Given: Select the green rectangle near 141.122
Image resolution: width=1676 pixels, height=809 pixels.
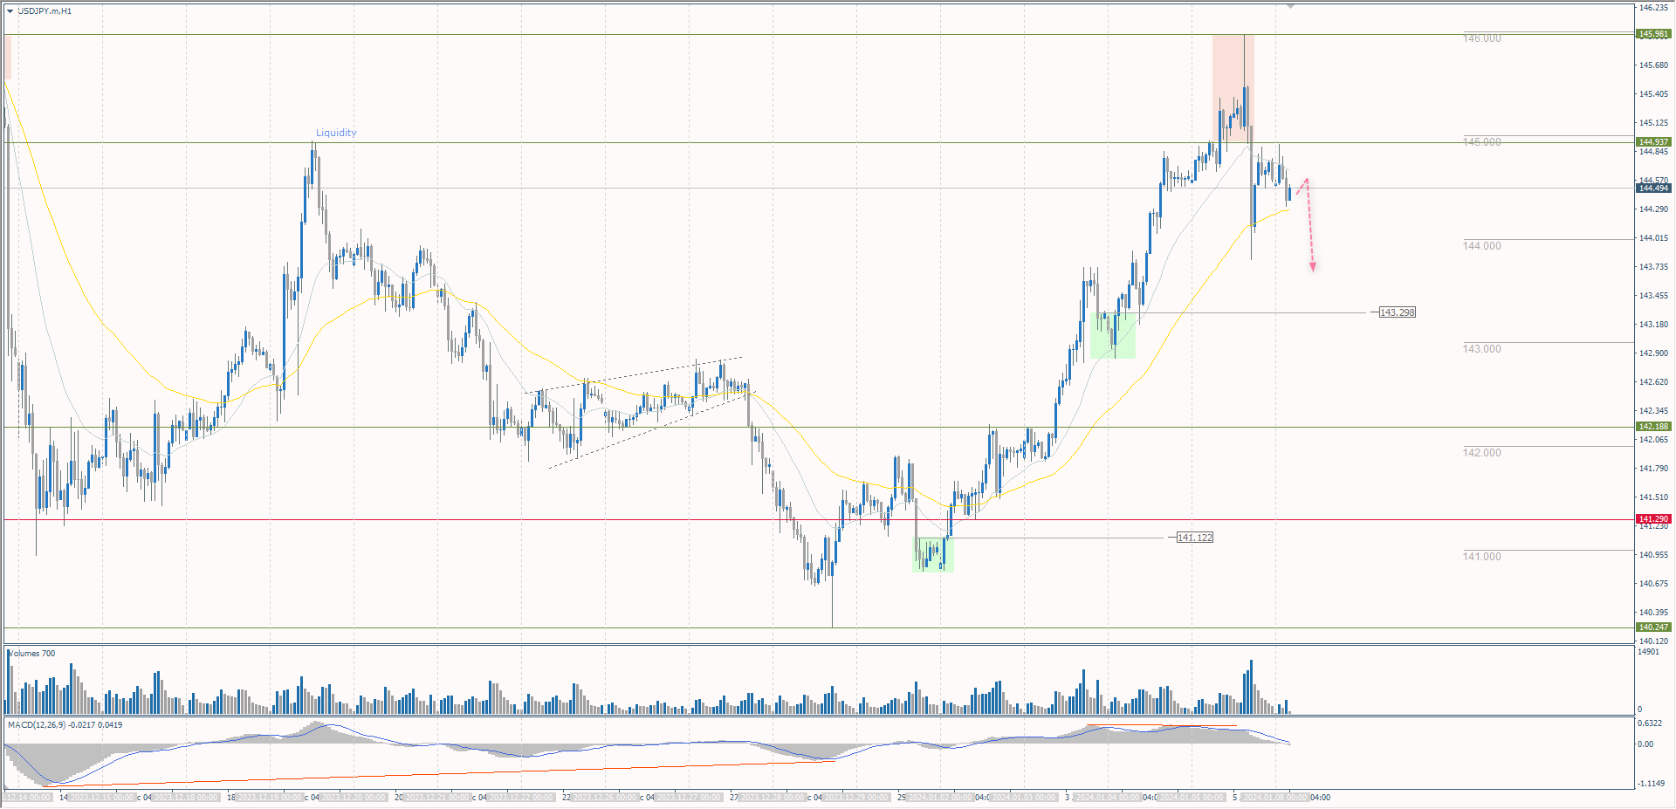Looking at the screenshot, I should (933, 555).
